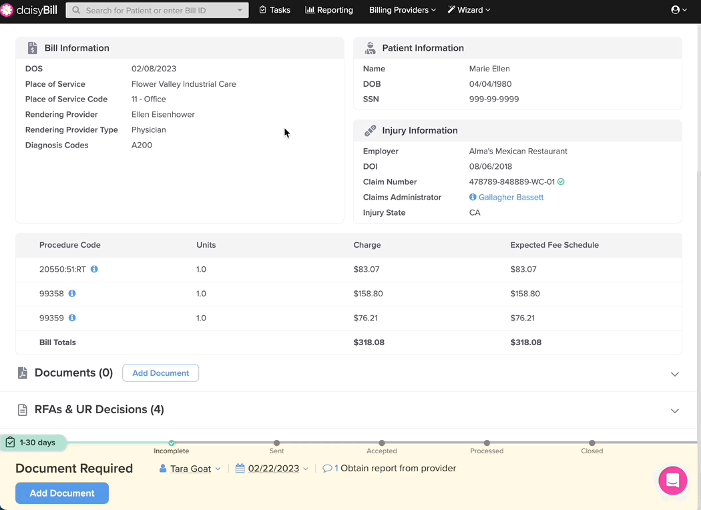
Task: Click info icon before Gallagher Bassett
Action: pos(473,197)
